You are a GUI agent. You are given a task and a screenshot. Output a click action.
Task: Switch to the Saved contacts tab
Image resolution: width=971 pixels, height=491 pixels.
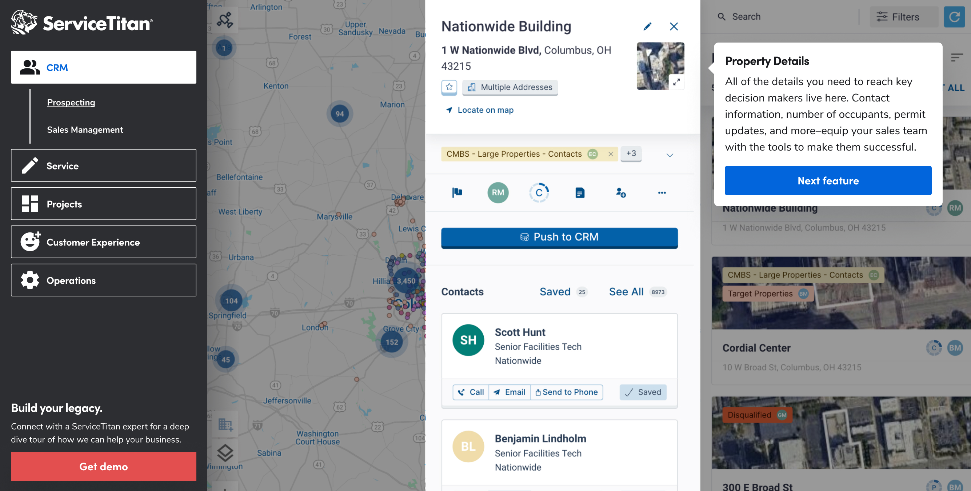(555, 292)
